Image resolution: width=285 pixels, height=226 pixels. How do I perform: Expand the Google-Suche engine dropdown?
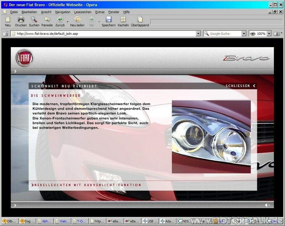tap(244, 33)
